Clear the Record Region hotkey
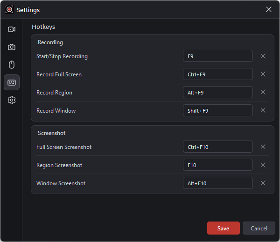The height and width of the screenshot is (242, 280). (263, 92)
